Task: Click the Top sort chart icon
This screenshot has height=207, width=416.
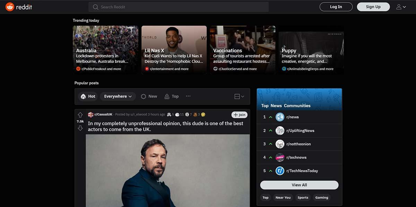Action: click(x=167, y=96)
